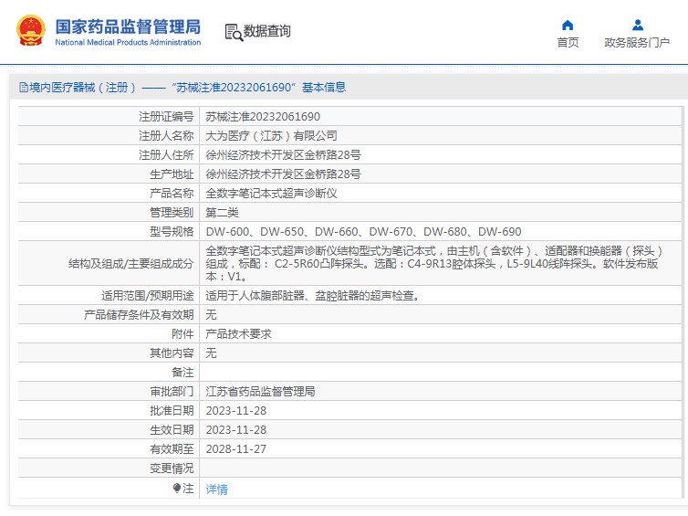Click the lightbulb icon beside 注
This screenshot has width=688, height=516.
pos(177,489)
